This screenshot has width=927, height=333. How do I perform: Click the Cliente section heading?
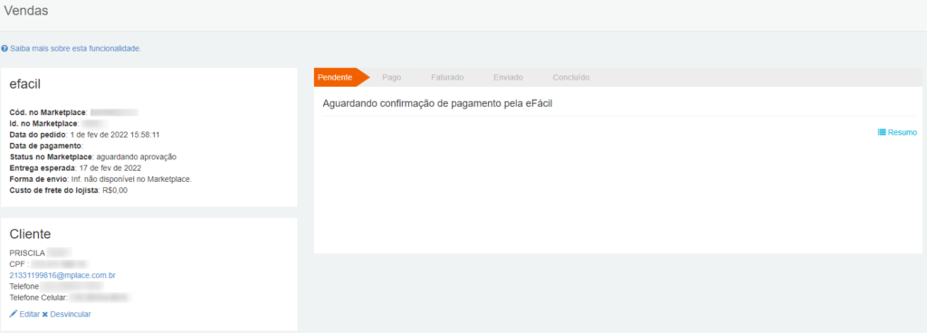click(30, 233)
